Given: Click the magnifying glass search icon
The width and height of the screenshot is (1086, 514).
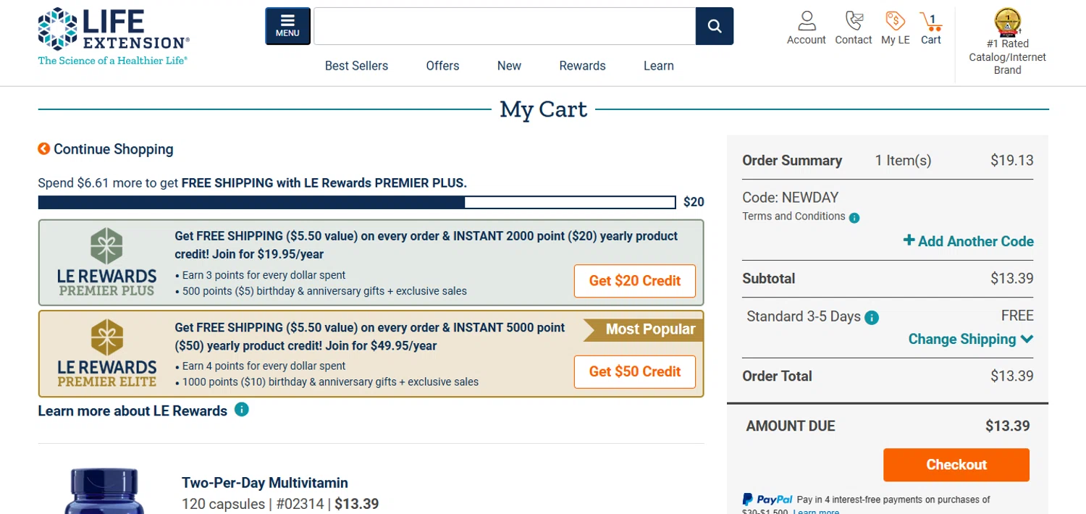Looking at the screenshot, I should click(714, 26).
